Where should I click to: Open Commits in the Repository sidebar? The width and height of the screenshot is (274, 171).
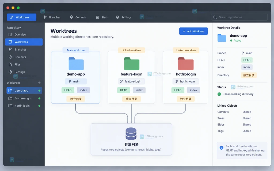coord(24,57)
